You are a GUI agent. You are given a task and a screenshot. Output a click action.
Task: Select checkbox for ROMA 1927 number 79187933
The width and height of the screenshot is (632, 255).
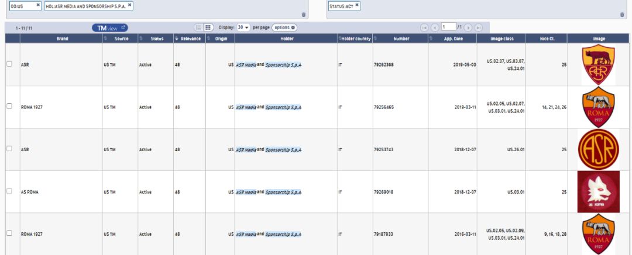(10, 233)
